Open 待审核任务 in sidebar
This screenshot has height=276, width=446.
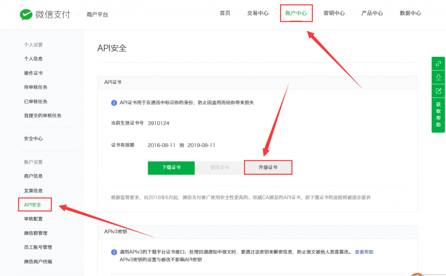[36, 87]
